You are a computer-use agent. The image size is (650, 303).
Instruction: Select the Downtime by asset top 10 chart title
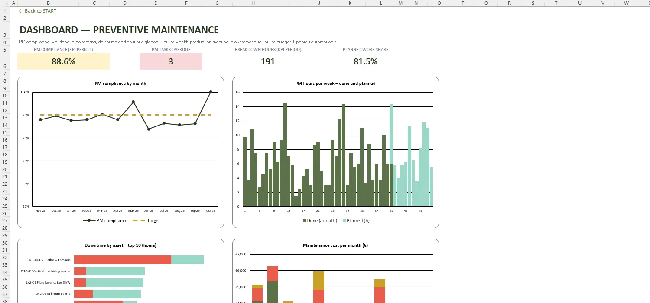point(120,245)
